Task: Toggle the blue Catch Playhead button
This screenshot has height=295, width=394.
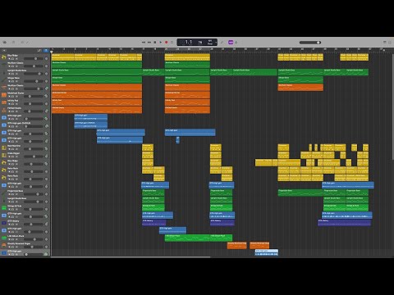Action: (46, 50)
